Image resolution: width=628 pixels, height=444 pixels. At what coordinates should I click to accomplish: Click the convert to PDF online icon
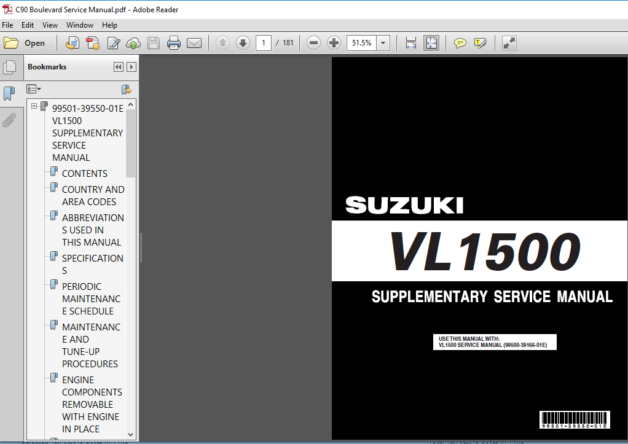coord(73,43)
